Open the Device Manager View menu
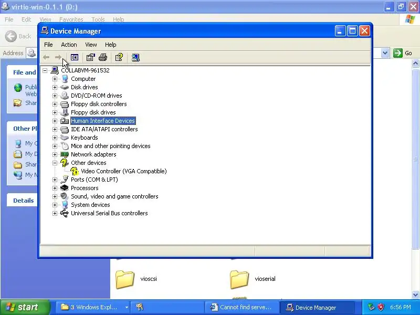The image size is (420, 315). [91, 45]
